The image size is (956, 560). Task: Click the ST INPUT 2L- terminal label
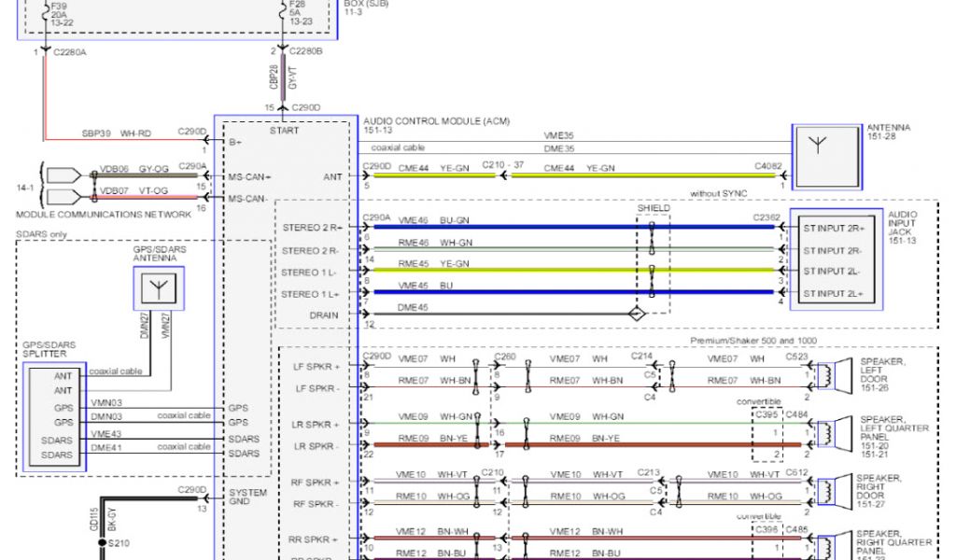click(x=834, y=272)
